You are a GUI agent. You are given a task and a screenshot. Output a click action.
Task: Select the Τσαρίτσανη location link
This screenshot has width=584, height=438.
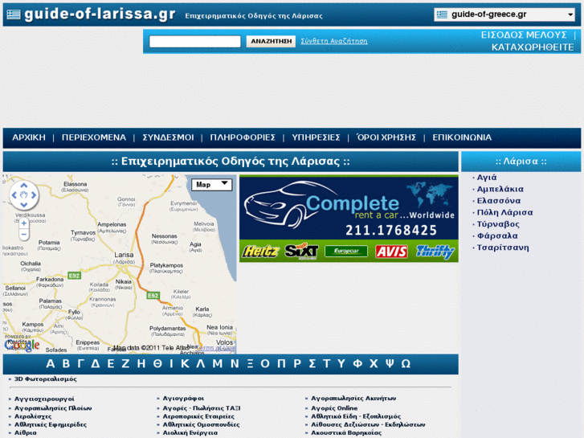[503, 248]
